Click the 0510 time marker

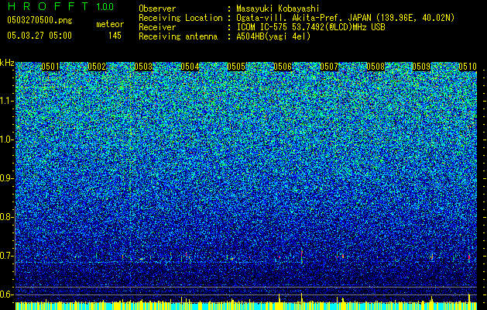(468, 67)
